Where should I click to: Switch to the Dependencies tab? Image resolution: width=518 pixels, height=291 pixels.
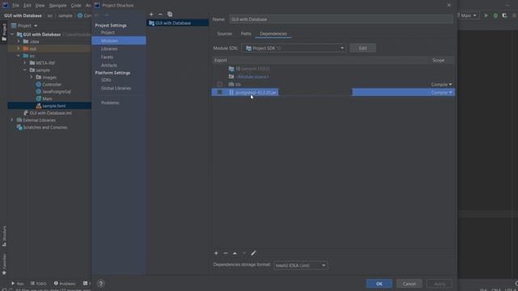pos(274,34)
